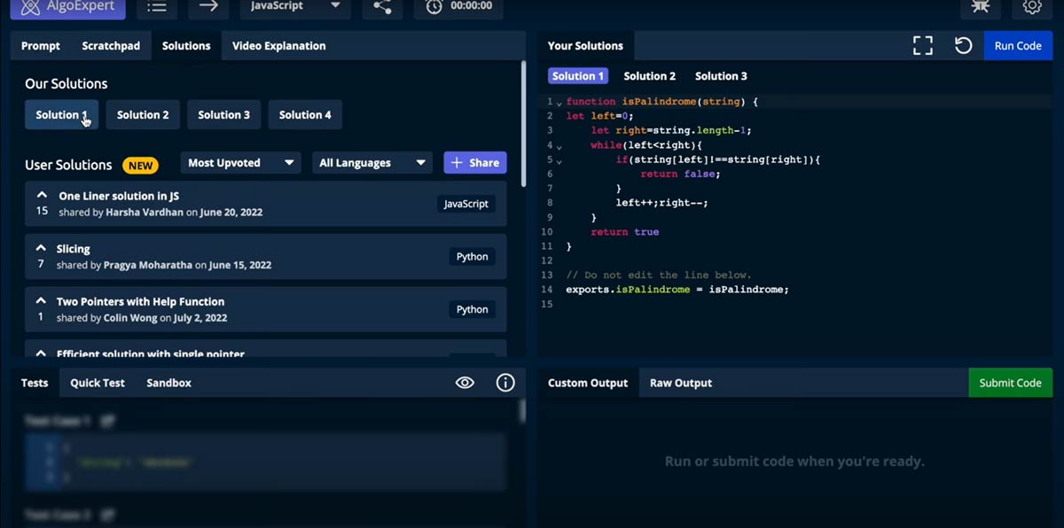This screenshot has width=1064, height=528.
Task: Go to next question arrow
Action: (x=208, y=8)
